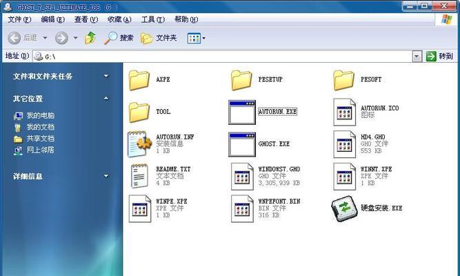Viewport: 460px width, 276px height.
Task: Open the Tools (工具) menu
Action: coord(153,20)
